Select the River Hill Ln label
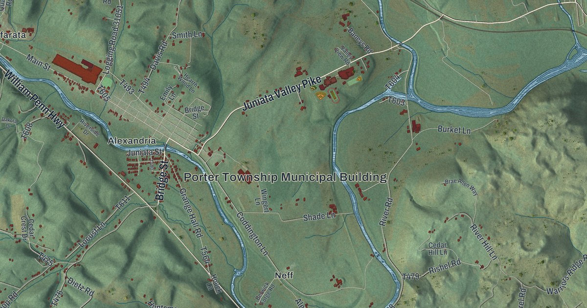The image size is (587, 308). pyautogui.click(x=484, y=242)
